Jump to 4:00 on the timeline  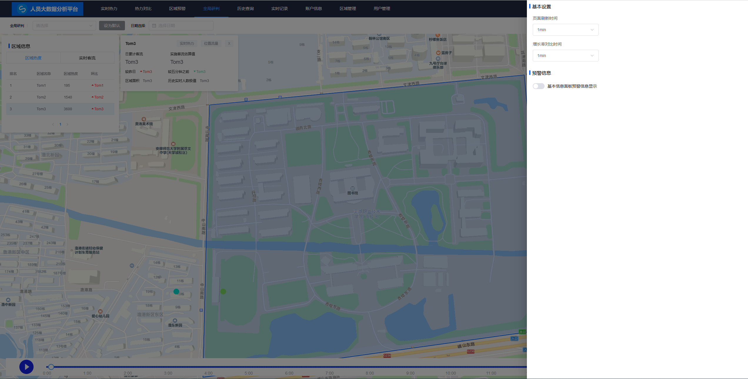click(x=208, y=373)
